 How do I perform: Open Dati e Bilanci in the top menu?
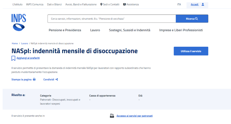click(54, 4)
